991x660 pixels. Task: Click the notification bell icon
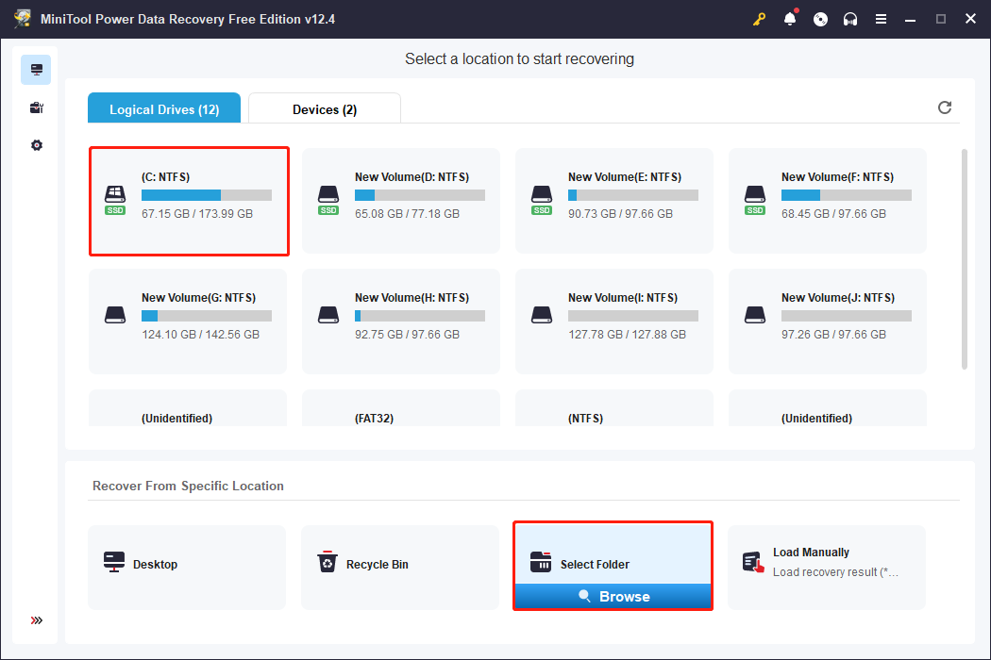pyautogui.click(x=790, y=18)
